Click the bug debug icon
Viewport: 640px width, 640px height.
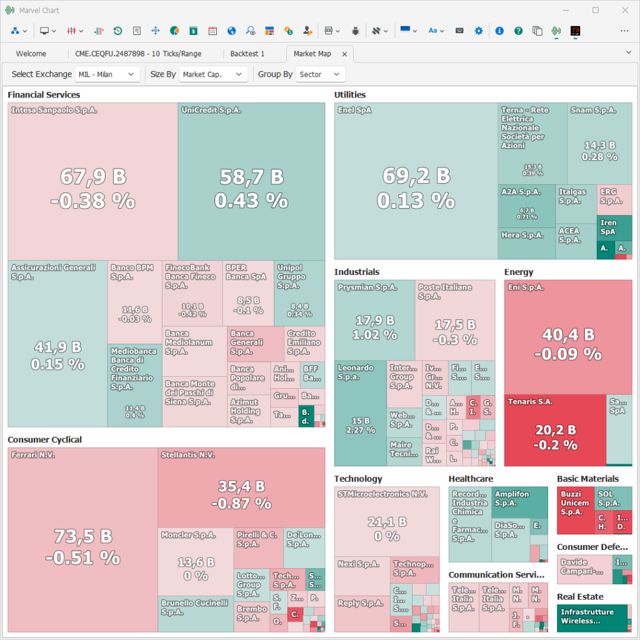click(356, 31)
